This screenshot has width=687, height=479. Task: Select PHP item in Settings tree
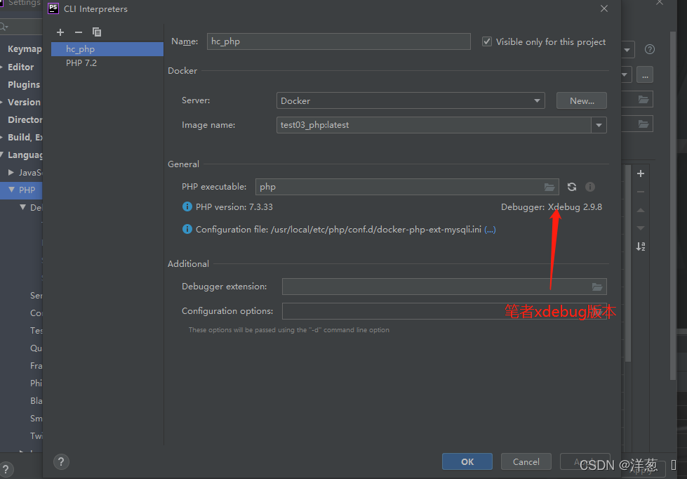(x=27, y=190)
